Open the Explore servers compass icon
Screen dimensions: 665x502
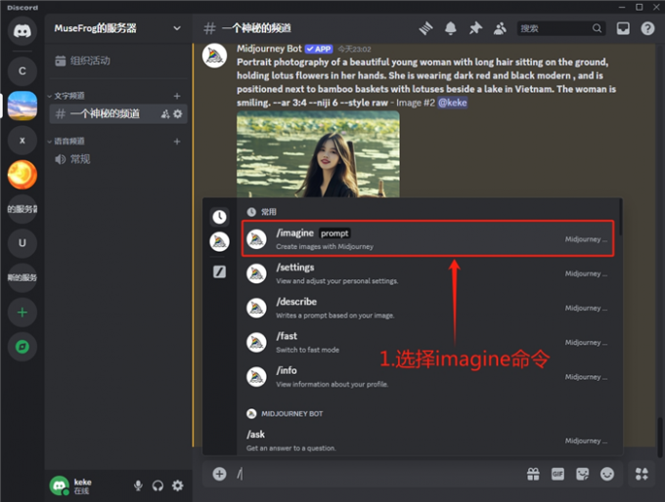pyautogui.click(x=22, y=347)
